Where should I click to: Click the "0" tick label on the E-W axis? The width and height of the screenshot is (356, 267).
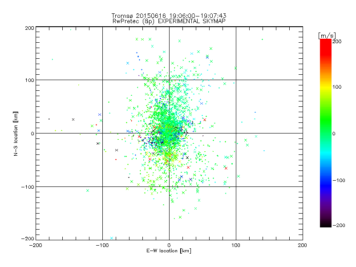(x=169, y=245)
